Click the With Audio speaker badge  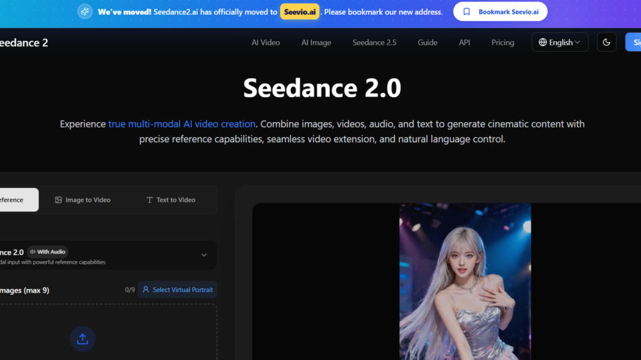coord(47,251)
